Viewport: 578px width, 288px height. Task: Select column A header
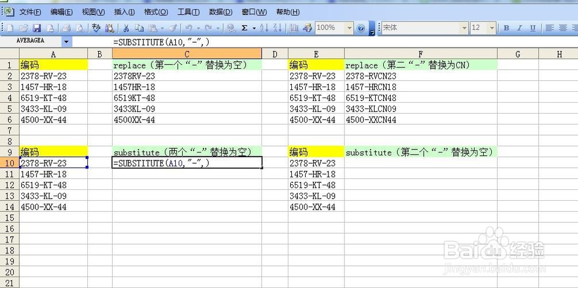[x=53, y=54]
